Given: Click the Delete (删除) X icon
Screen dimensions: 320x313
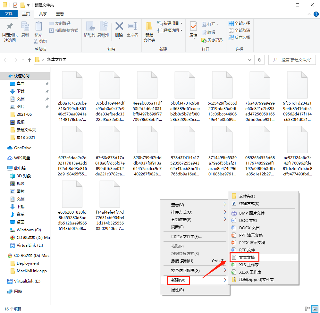Looking at the screenshot, I should 119,26.
